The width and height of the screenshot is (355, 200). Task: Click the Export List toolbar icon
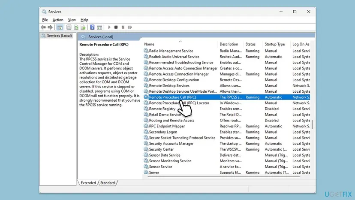[83, 27]
